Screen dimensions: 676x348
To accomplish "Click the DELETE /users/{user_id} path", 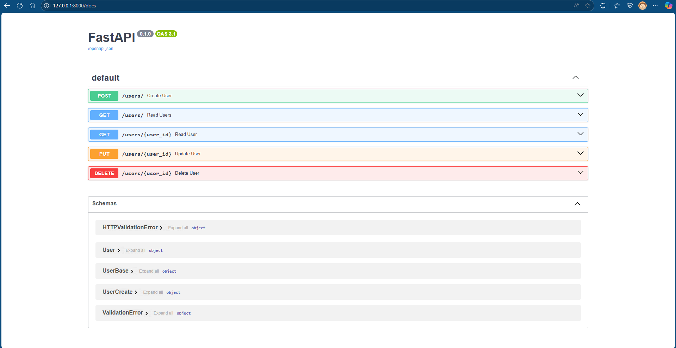I will (147, 173).
